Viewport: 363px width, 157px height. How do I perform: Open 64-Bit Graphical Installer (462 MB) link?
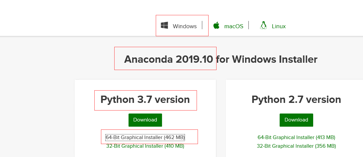(x=145, y=137)
